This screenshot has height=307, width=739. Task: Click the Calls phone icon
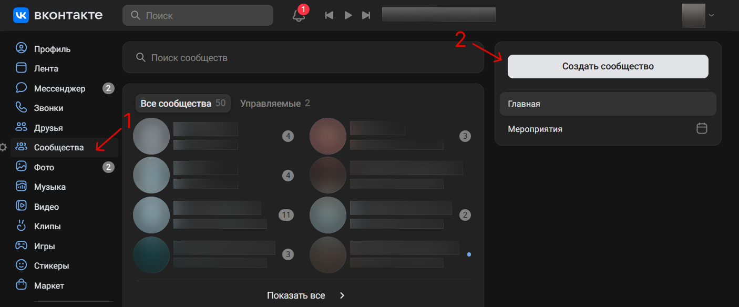click(21, 108)
